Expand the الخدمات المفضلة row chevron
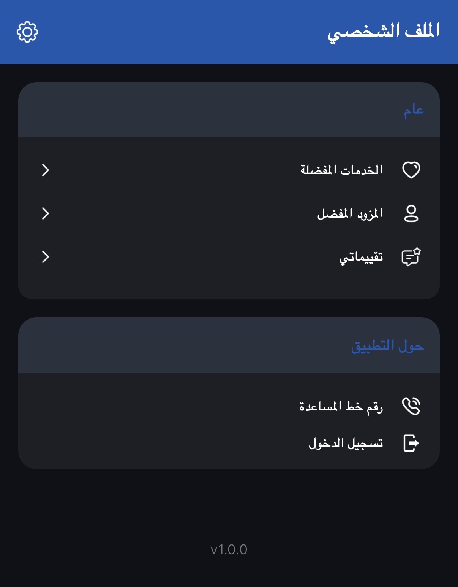The height and width of the screenshot is (587, 458). [x=46, y=170]
